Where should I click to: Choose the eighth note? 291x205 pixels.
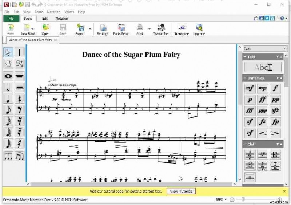(x=8, y=110)
